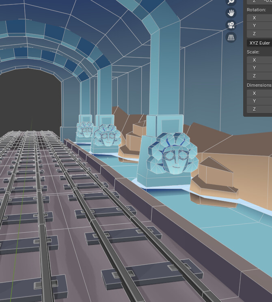Click the Dimensions Y field
The image size is (272, 302).
tap(259, 101)
